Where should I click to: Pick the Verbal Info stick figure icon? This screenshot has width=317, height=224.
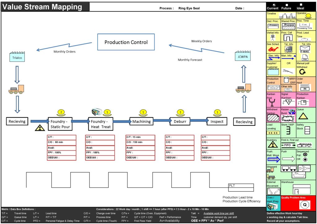(x=273, y=37)
